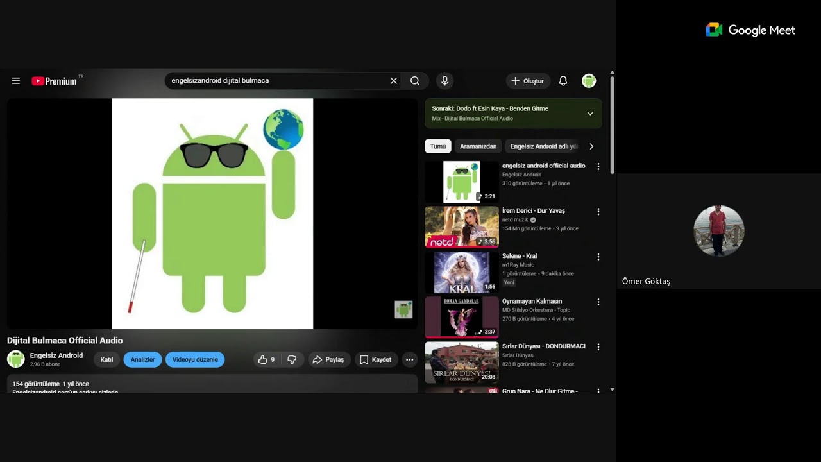Screen dimensions: 821x462
Task: Open engelsiz android official audio thumbnail
Action: pyautogui.click(x=462, y=182)
